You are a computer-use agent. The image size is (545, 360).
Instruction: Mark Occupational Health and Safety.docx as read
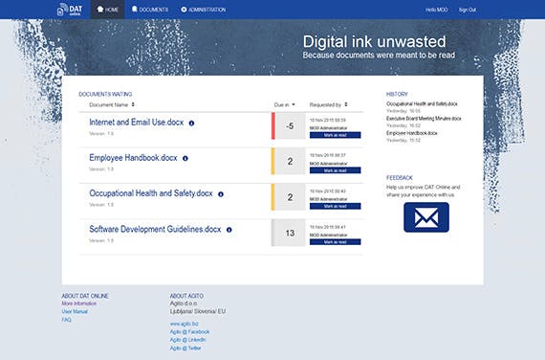pyautogui.click(x=335, y=206)
